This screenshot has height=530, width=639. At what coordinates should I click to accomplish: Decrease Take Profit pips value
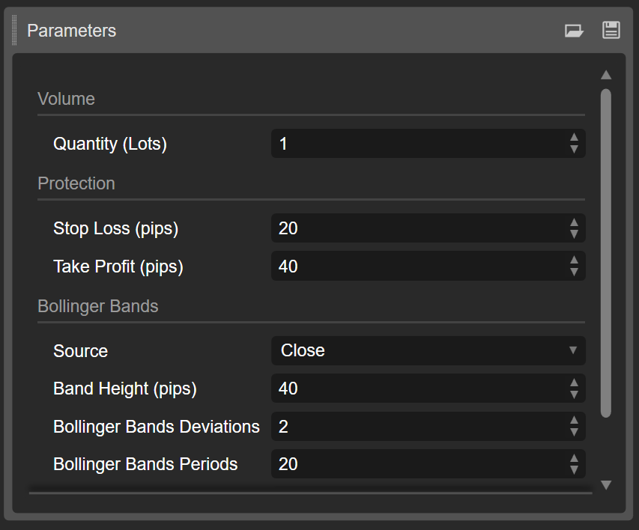pos(574,272)
